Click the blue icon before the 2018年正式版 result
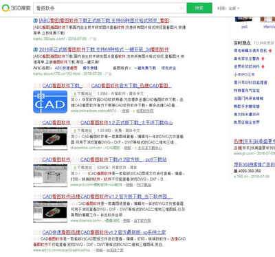Image resolution: width=275 pixels, height=257 pixels. [x=35, y=49]
